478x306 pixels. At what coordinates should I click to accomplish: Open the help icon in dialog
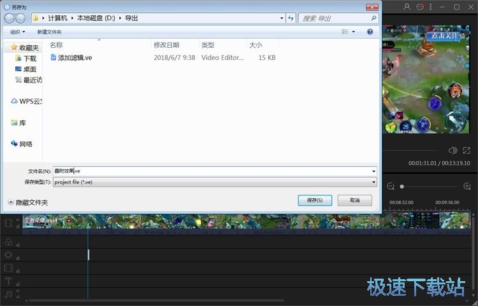370,32
